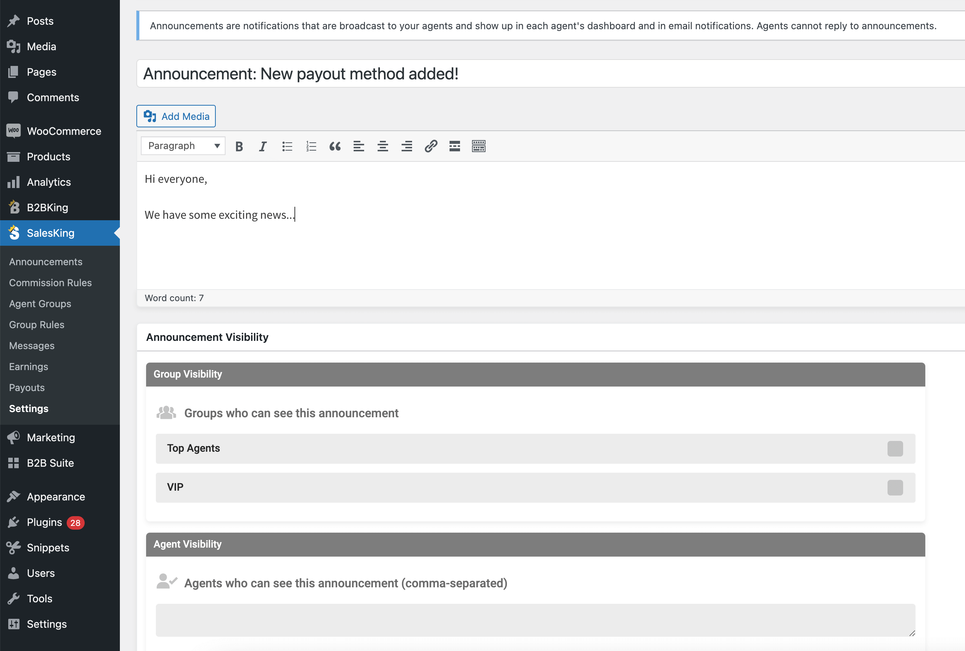Center align the paragraph text
965x651 pixels.
pos(382,146)
